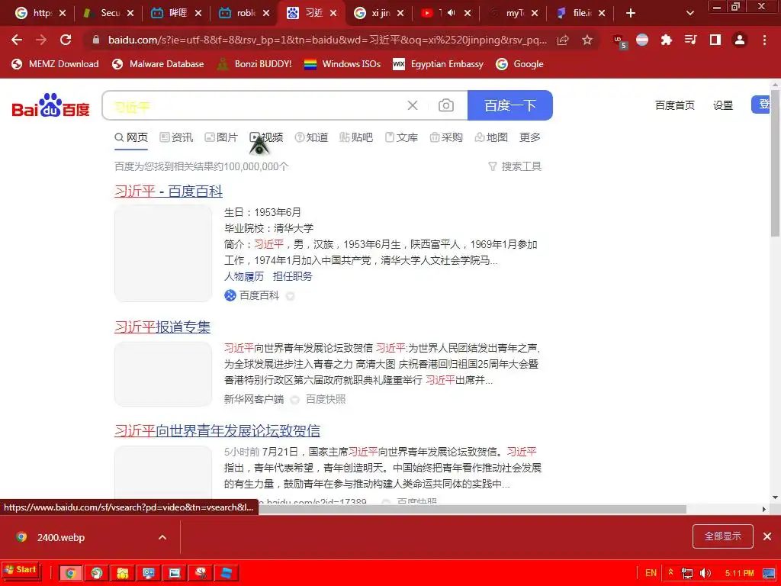This screenshot has width=781, height=586.
Task: Mute the YouTube tab via speaker icon
Action: (452, 13)
